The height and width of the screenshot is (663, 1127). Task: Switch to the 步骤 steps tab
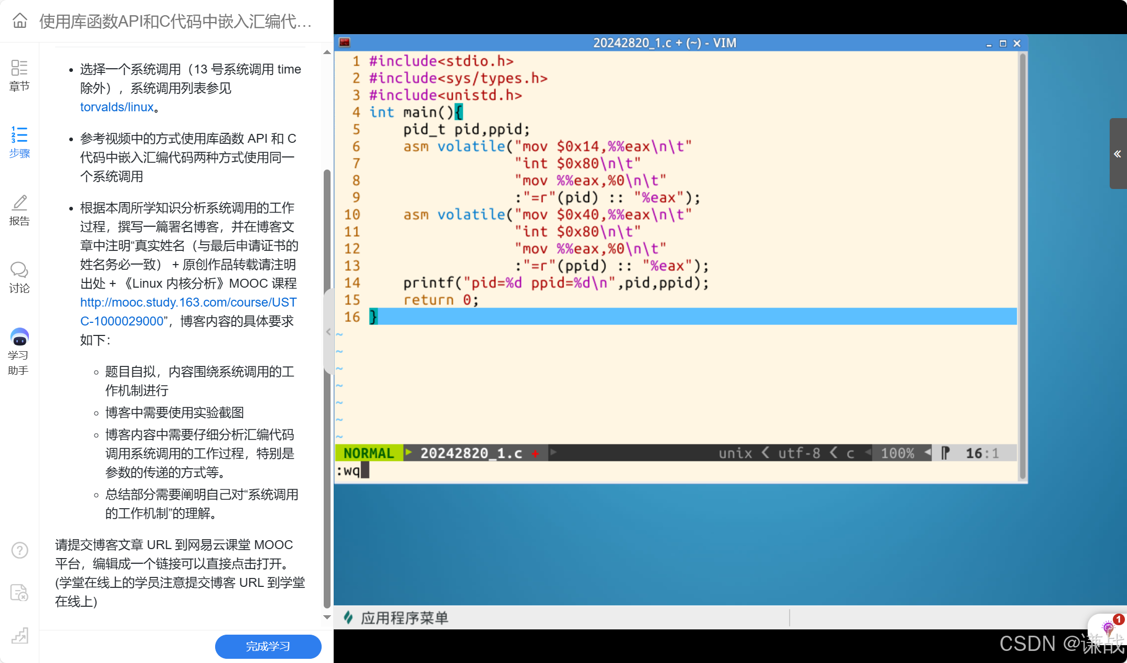19,141
